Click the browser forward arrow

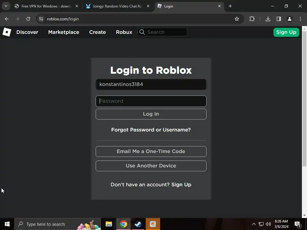click(17, 19)
